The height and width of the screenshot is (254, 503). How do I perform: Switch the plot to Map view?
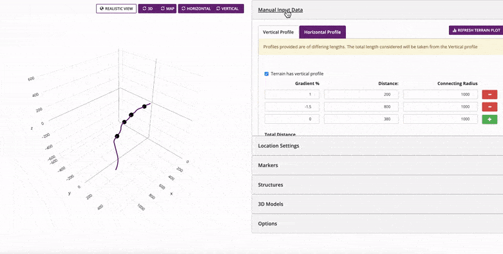(167, 8)
